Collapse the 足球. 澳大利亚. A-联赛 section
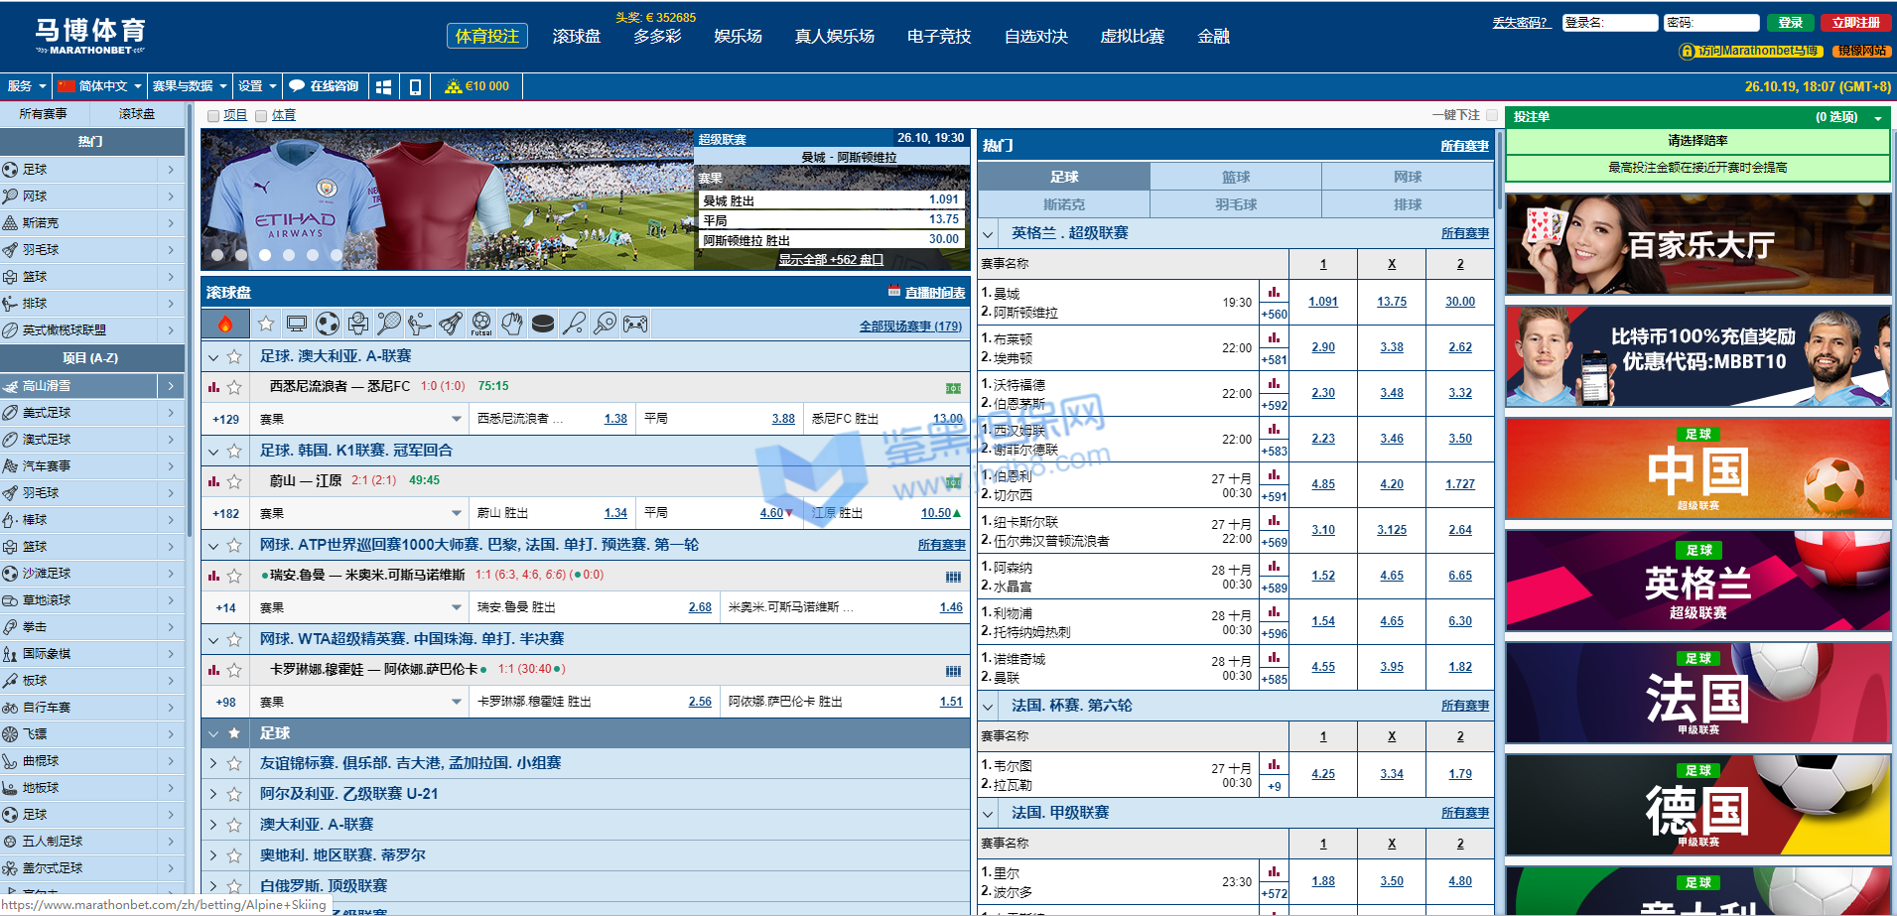The height and width of the screenshot is (916, 1897). pos(213,356)
